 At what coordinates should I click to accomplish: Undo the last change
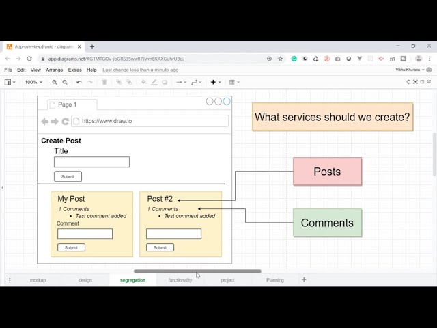[x=79, y=82]
